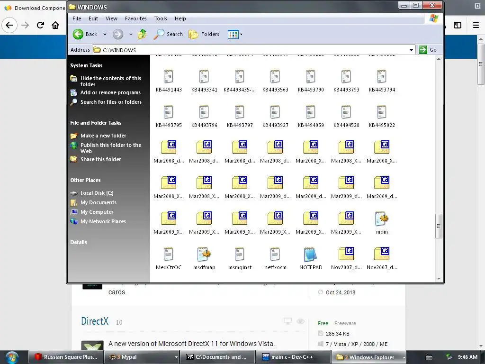Click the Go button
This screenshot has width=485, height=364.
428,50
